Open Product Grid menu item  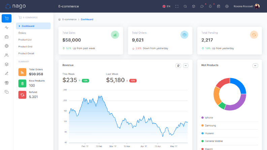click(x=25, y=46)
